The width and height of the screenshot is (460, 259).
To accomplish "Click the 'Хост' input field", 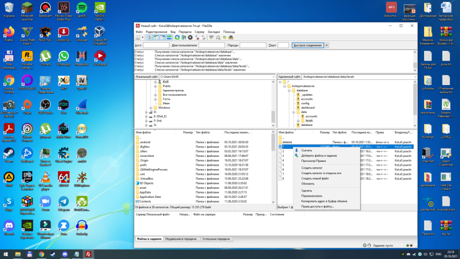I will [155, 45].
